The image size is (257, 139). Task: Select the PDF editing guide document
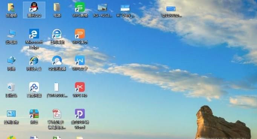point(57,119)
